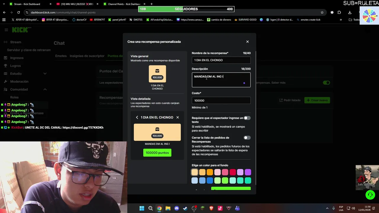Pick the pale yellow selected color swatch
Image resolution: width=379 pixels, height=213 pixels.
[x=195, y=172]
